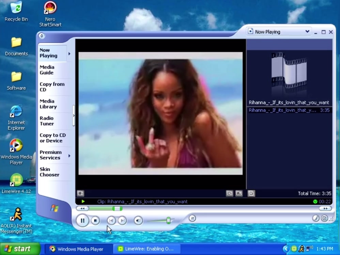The height and width of the screenshot is (255, 340).
Task: Click the seek bar position handle
Action: [x=117, y=208]
